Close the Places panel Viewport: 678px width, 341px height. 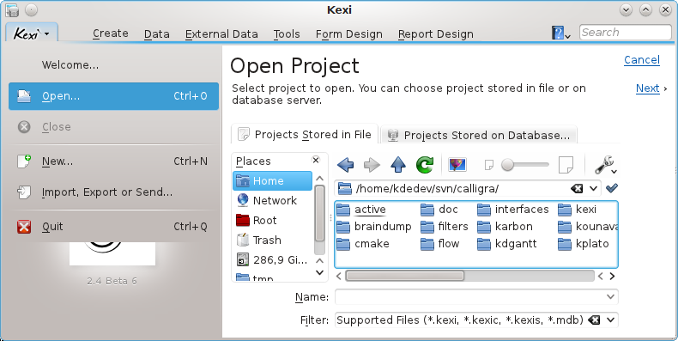316,160
